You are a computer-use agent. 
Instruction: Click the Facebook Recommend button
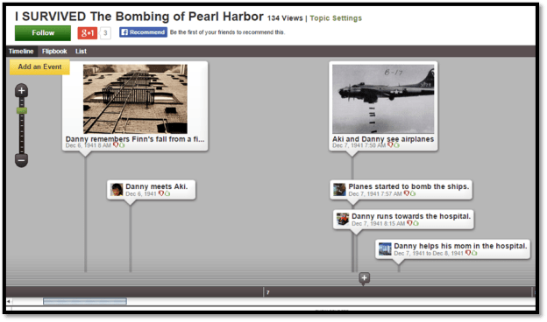pyautogui.click(x=143, y=32)
